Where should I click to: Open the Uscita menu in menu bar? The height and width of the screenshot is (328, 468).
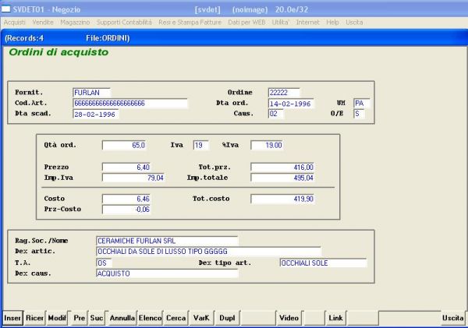354,23
